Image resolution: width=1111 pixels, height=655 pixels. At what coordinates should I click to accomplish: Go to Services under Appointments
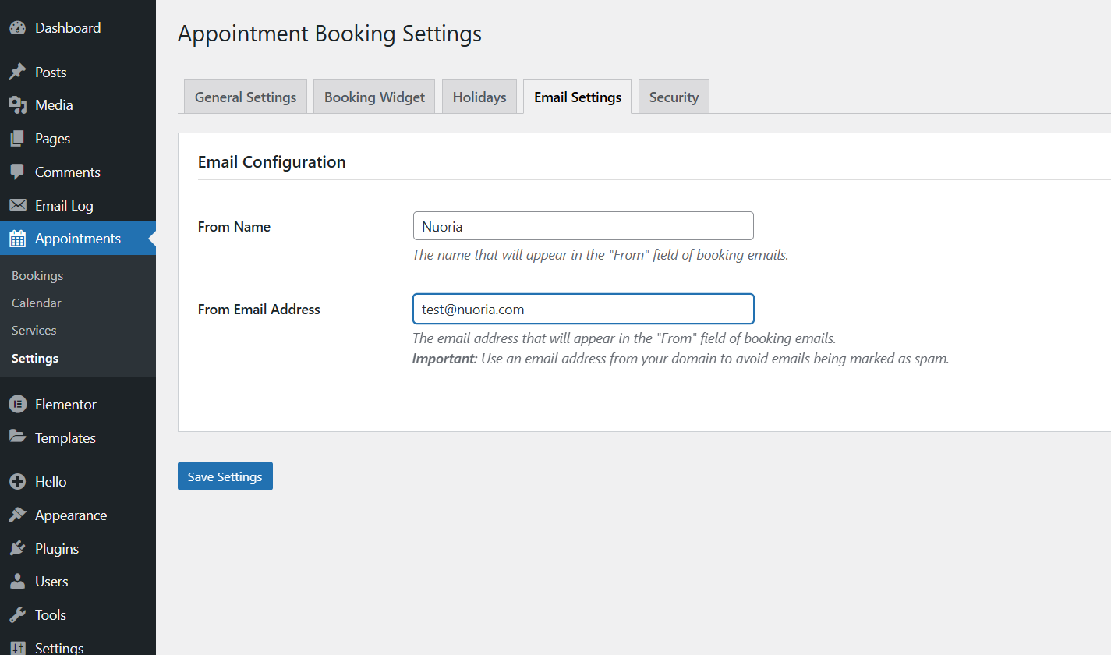tap(34, 330)
